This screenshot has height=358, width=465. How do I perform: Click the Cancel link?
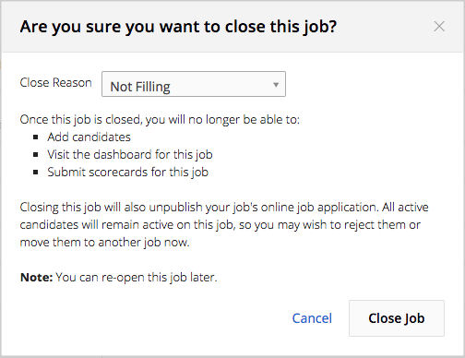312,318
